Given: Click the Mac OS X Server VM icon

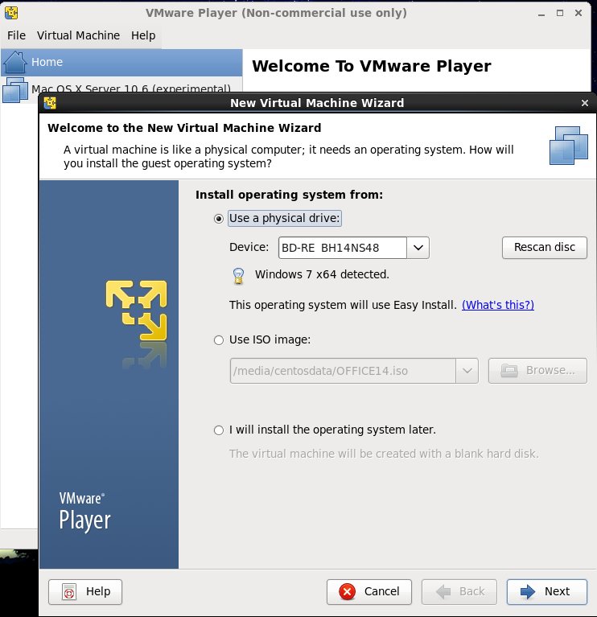Looking at the screenshot, I should 15,90.
